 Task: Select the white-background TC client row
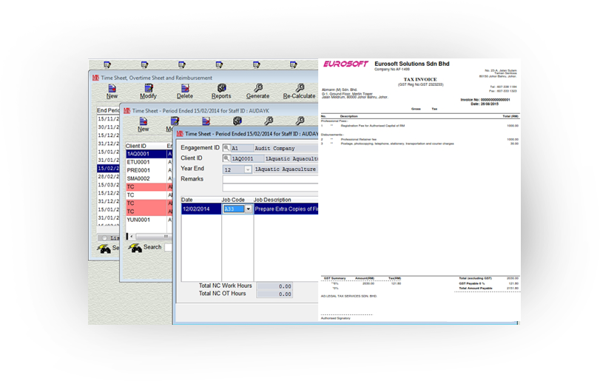pyautogui.click(x=149, y=195)
